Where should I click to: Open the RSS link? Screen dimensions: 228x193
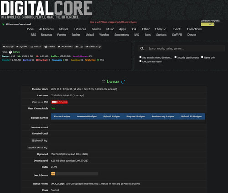[x=33, y=35]
